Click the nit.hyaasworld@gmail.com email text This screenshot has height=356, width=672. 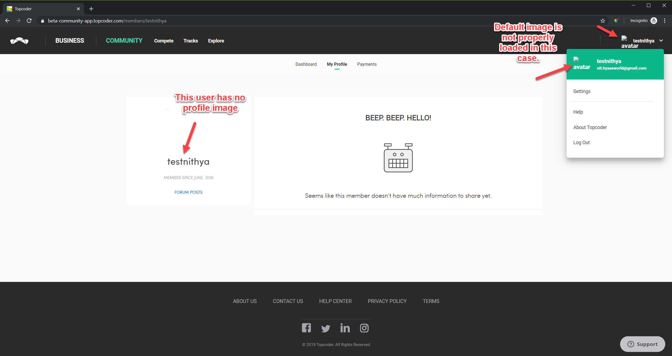[x=621, y=68]
